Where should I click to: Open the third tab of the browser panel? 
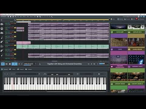click(x=127, y=19)
